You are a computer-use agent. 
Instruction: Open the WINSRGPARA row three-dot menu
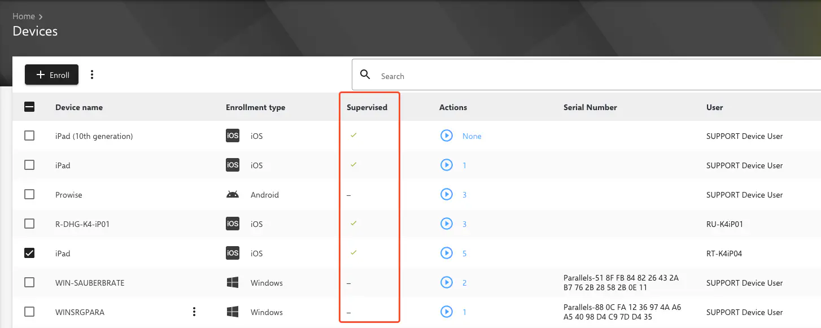point(194,312)
